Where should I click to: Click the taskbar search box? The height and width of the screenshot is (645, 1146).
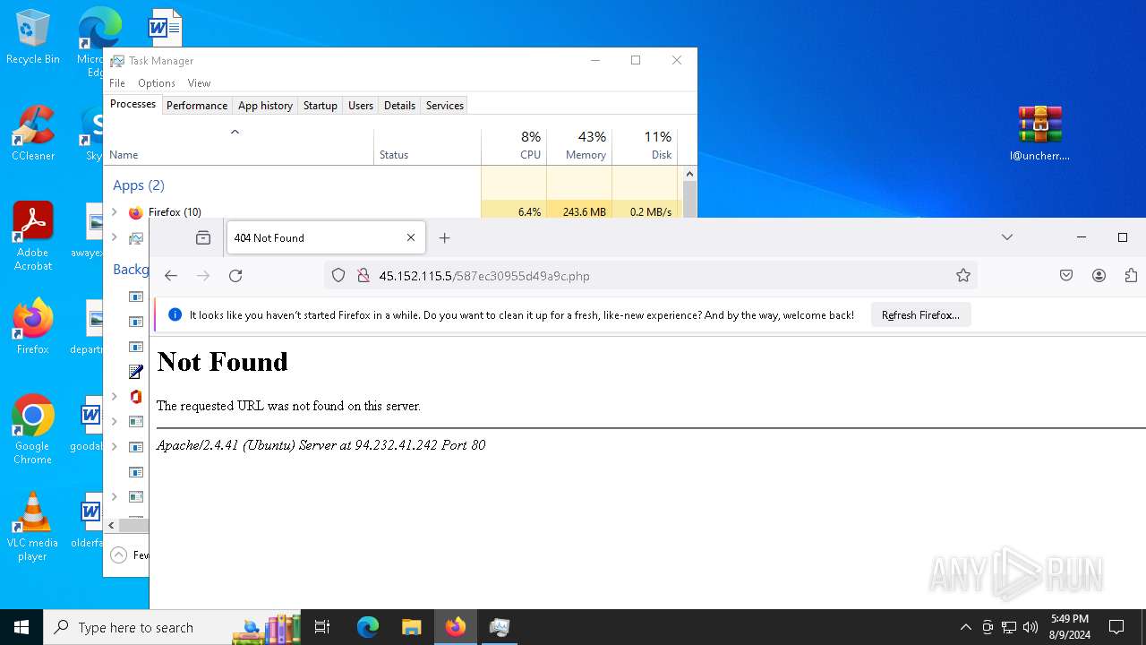point(171,627)
